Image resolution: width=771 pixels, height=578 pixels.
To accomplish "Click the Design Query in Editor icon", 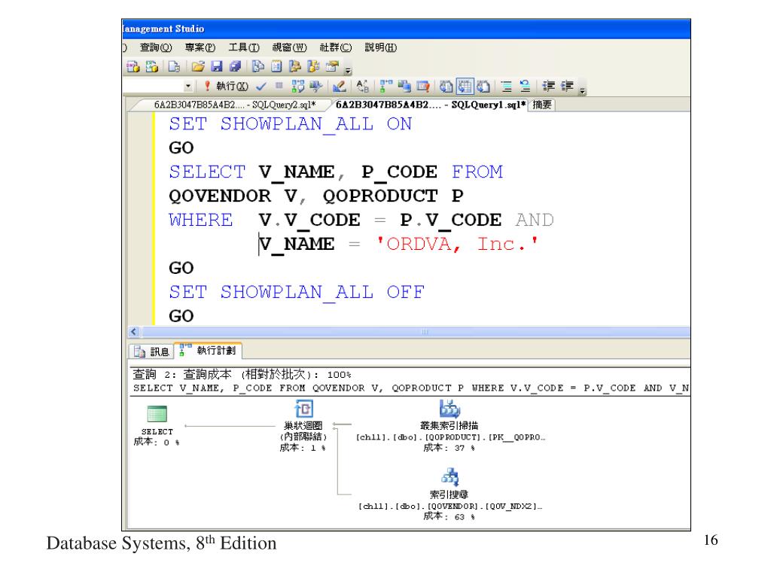I will (340, 87).
